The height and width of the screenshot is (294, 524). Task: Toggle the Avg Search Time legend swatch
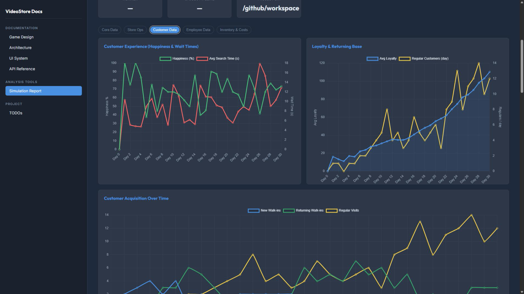click(x=202, y=59)
